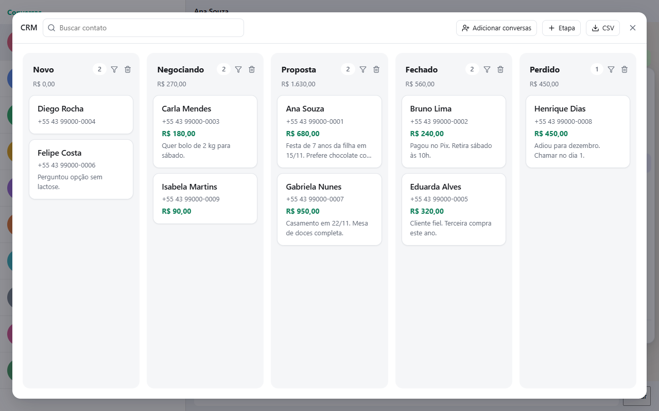Screen dimensions: 659x411
Task: Delete the Fechado stage
Action: tap(500, 69)
